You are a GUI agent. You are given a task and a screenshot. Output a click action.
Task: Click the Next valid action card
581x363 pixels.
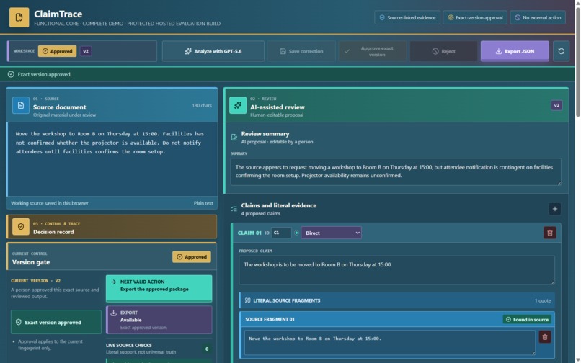point(159,288)
